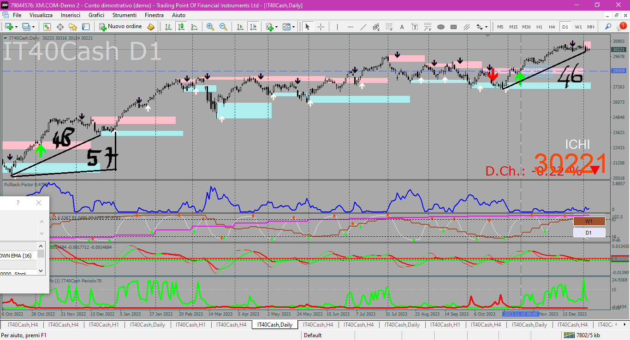This screenshot has width=630, height=340.
Task: Toggle the triangle beside IT40Cash,Daily chart title
Action: pos(6,38)
